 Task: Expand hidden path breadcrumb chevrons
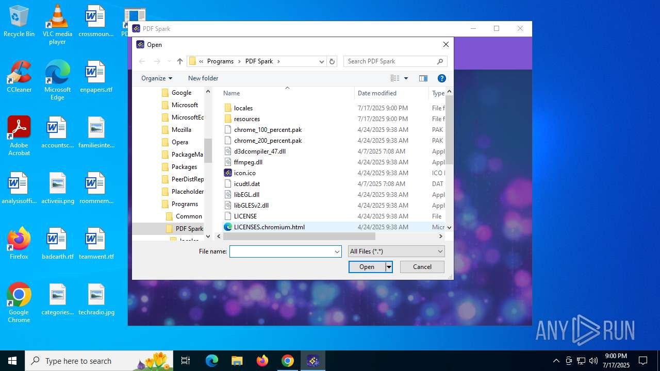point(201,61)
